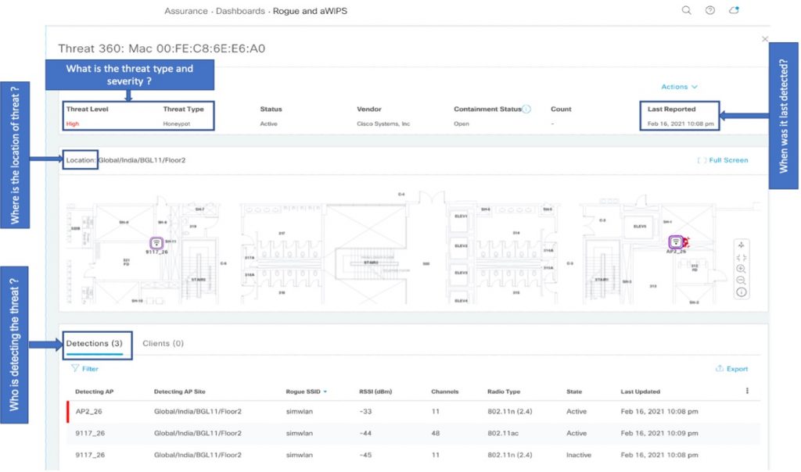Image resolution: width=801 pixels, height=472 pixels.
Task: Export the detections table
Action: coord(731,369)
